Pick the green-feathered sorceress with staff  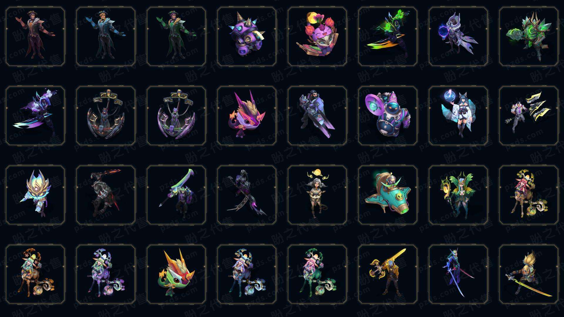point(458,195)
